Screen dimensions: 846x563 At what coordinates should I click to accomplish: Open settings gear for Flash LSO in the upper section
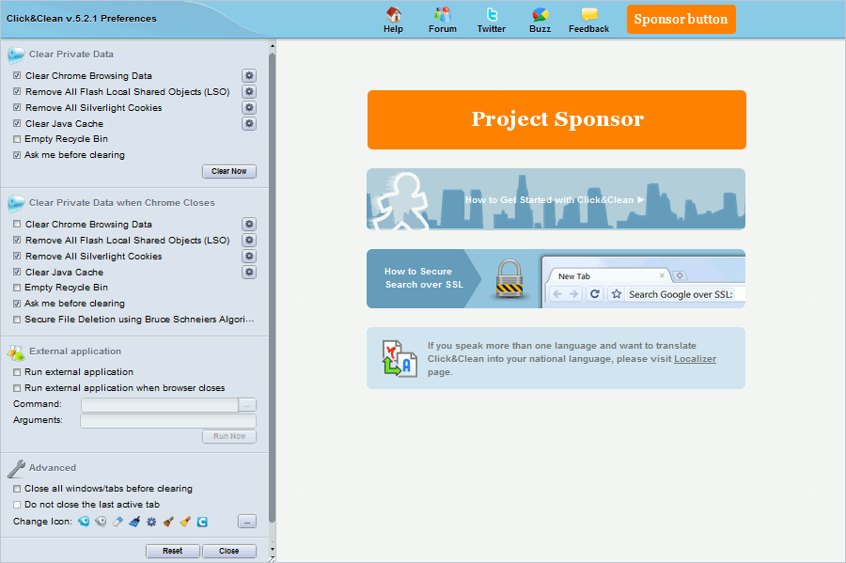click(x=249, y=92)
